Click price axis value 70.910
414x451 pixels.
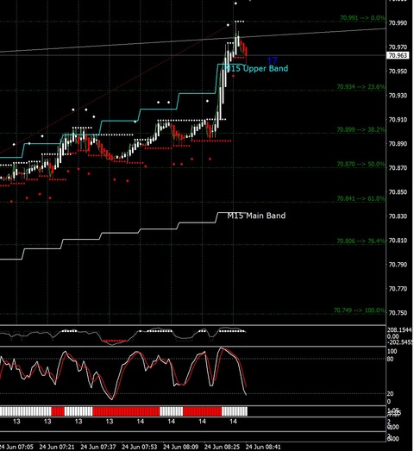click(x=398, y=119)
